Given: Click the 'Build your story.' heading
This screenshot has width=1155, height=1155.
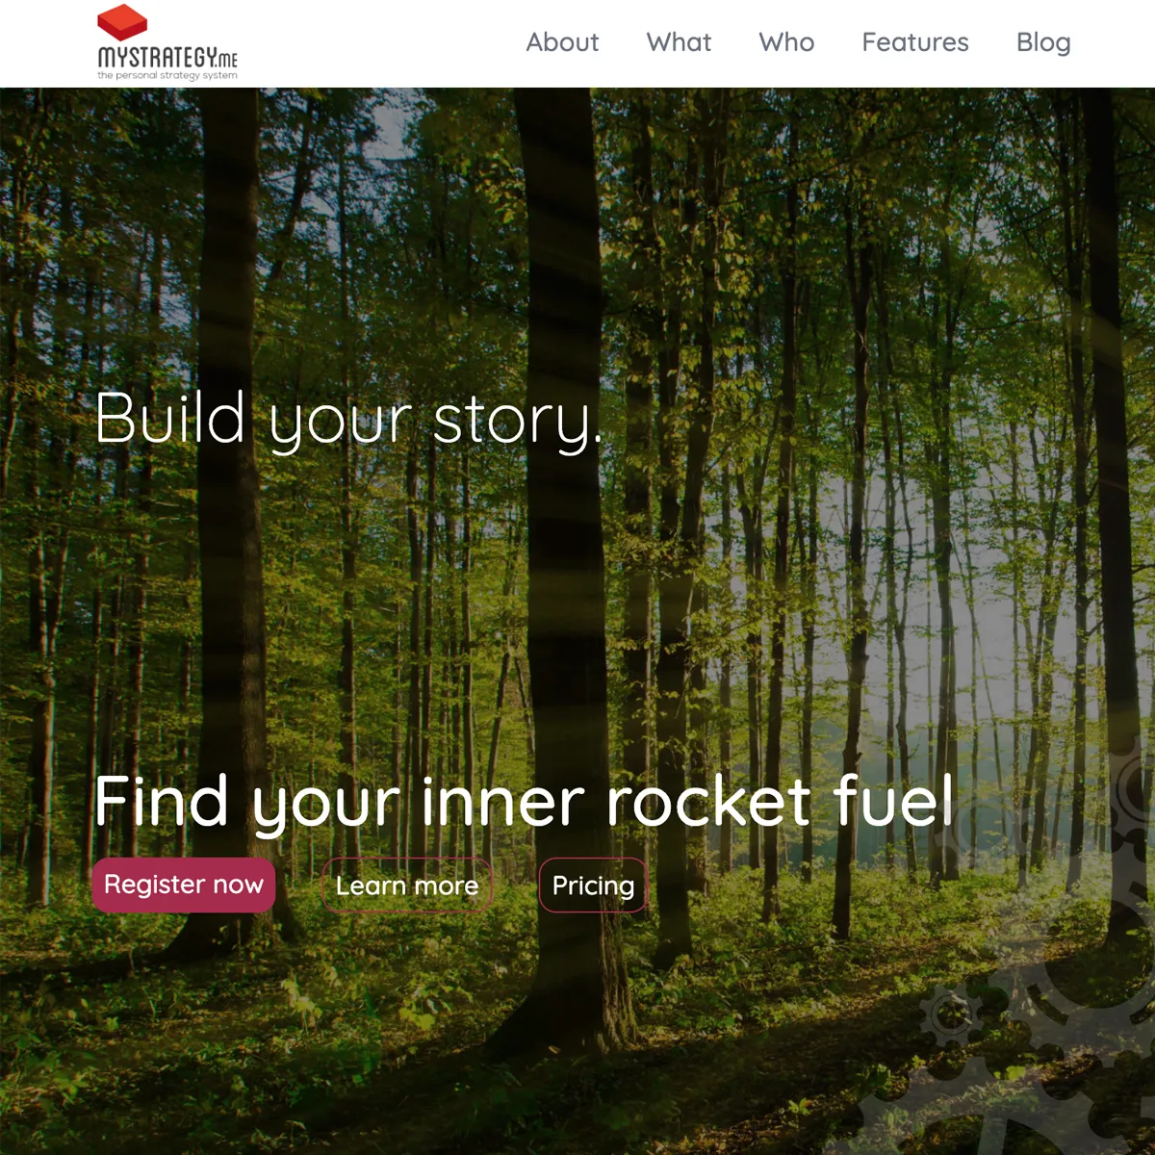Looking at the screenshot, I should click(348, 420).
